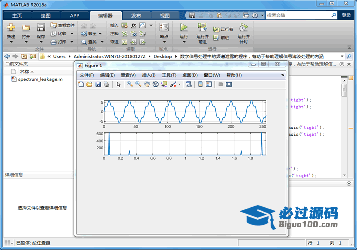Open Figure 1 工具(T) menu
357x250 pixels.
(x=169, y=75)
